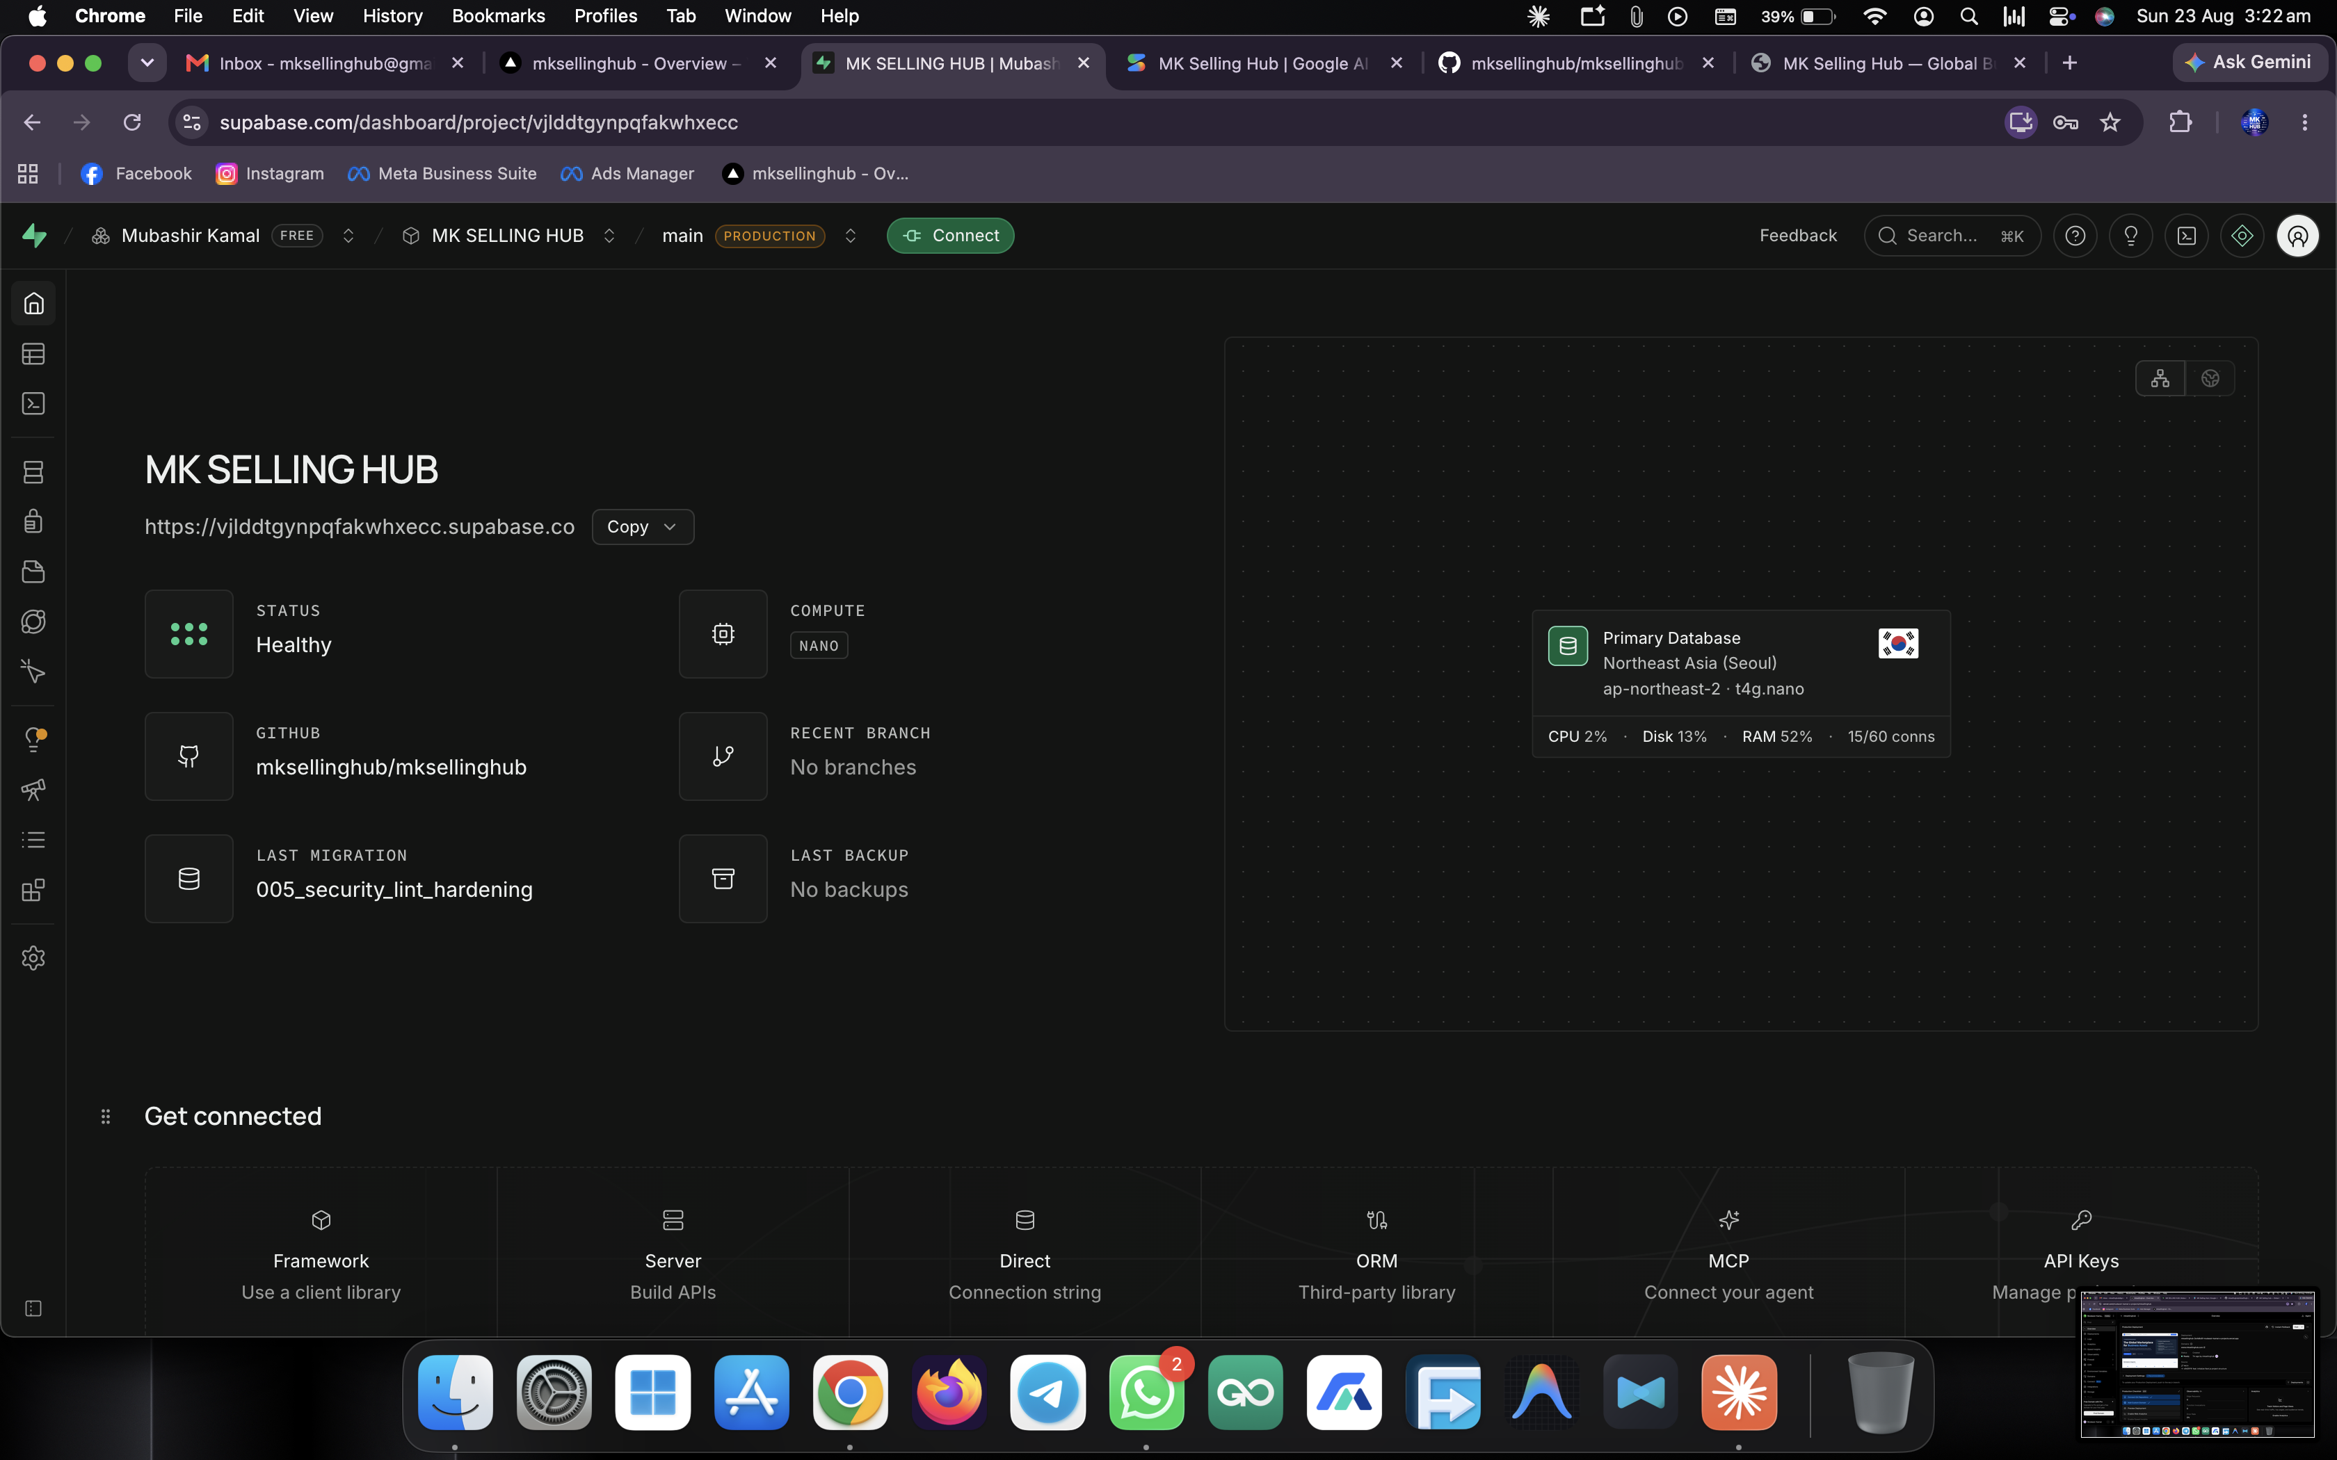Expand the project switcher next to MK SELLING HUB
This screenshot has width=2337, height=1460.
(609, 236)
